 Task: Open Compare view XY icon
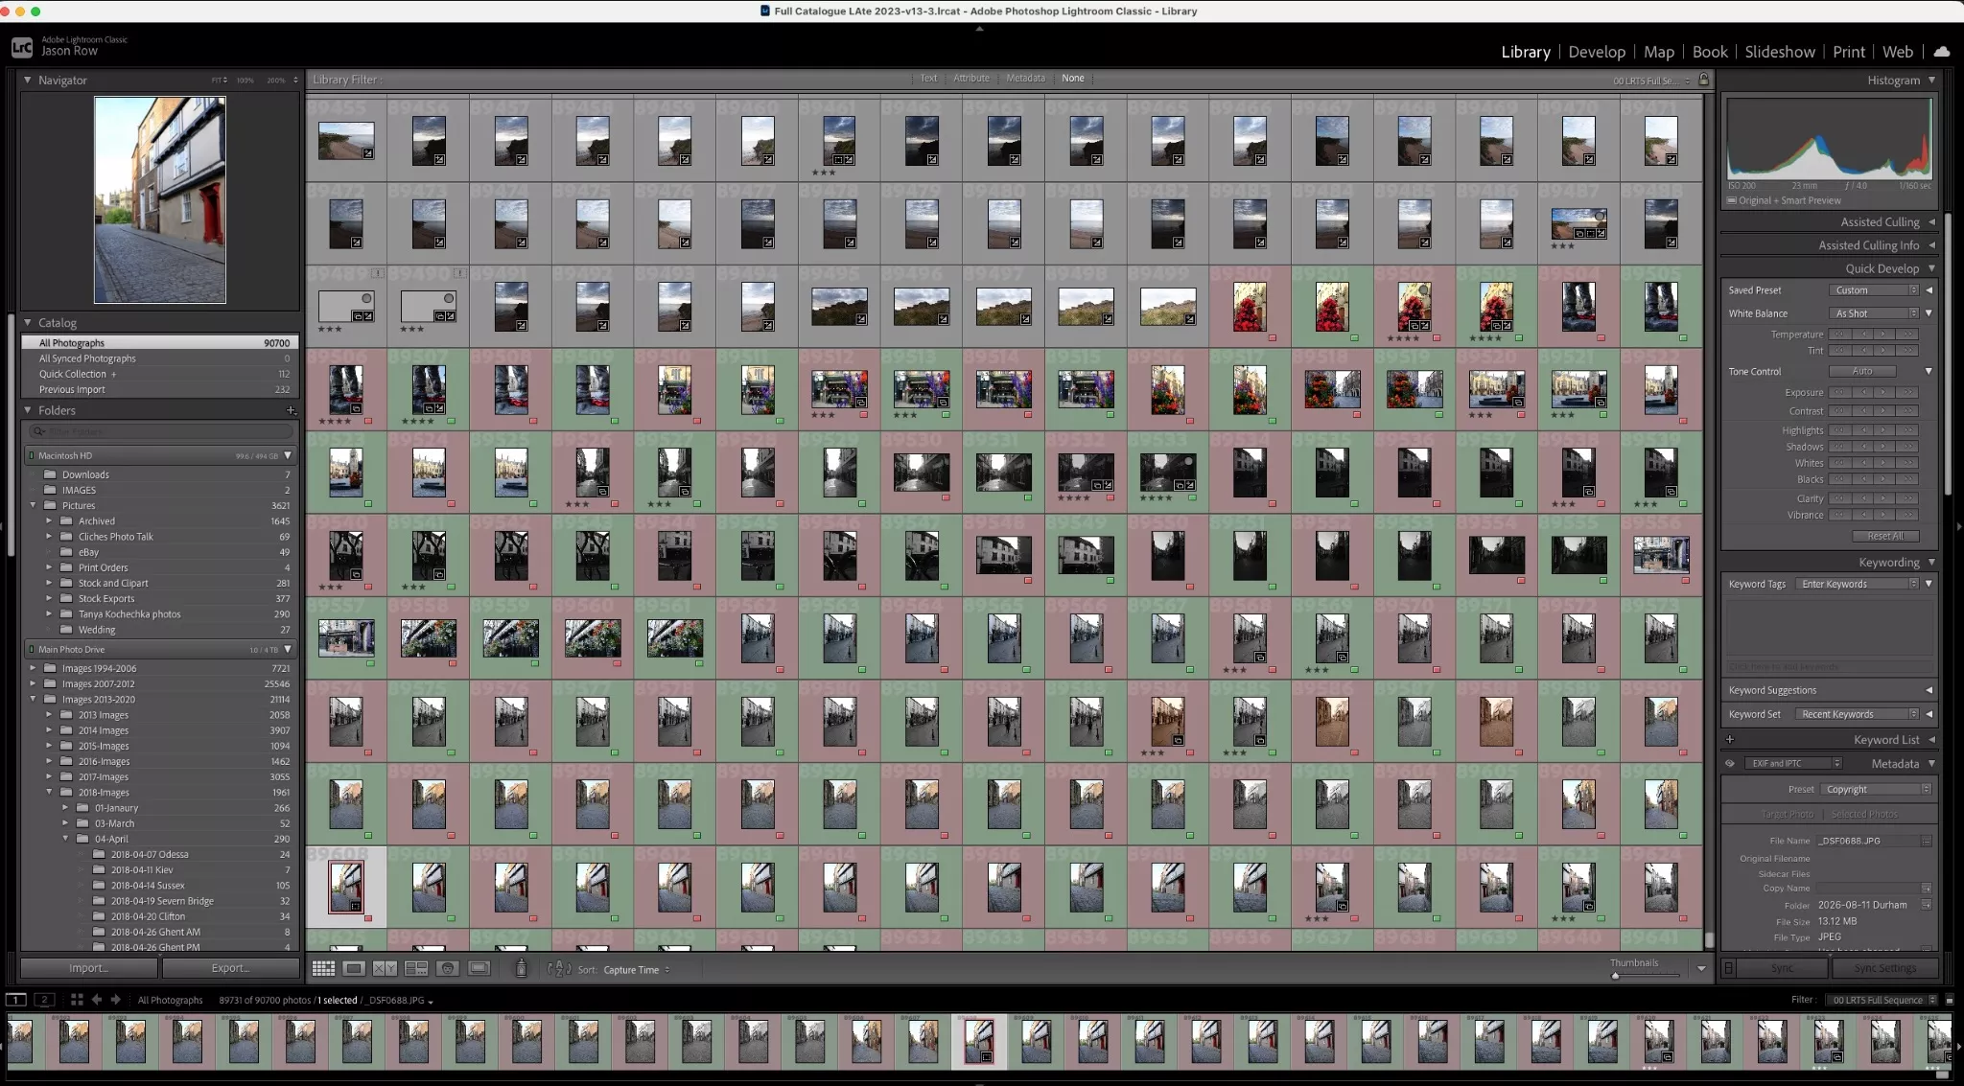tap(385, 969)
